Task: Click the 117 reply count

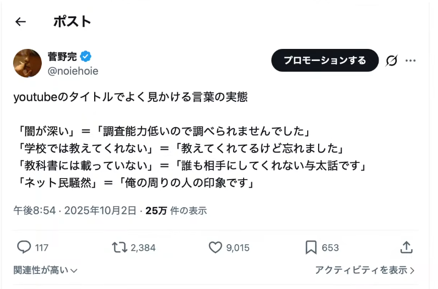Action: (x=42, y=248)
